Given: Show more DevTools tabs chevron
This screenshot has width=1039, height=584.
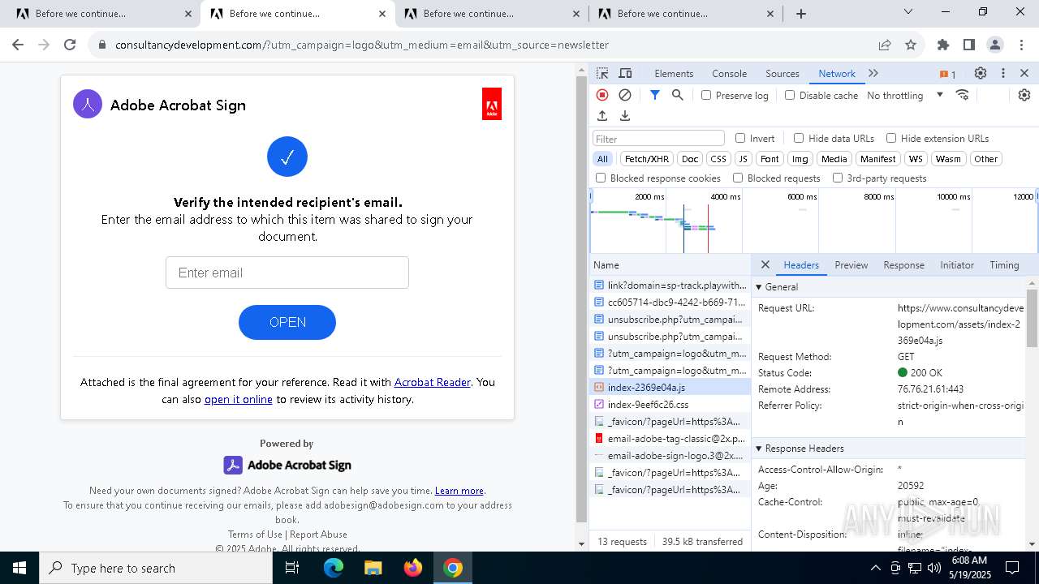Looking at the screenshot, I should (x=873, y=73).
